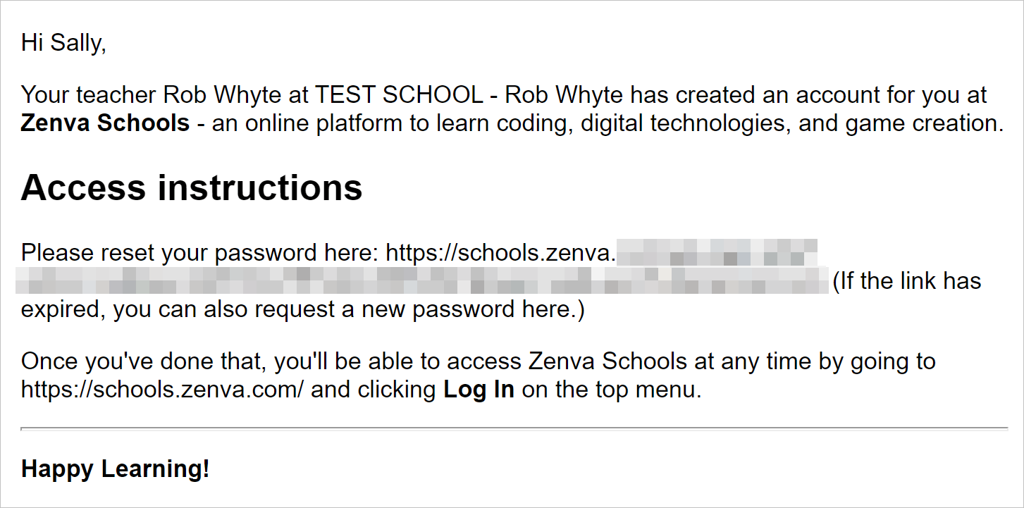The width and height of the screenshot is (1024, 508).
Task: Click "Please reset your password here:" text
Action: click(x=200, y=252)
